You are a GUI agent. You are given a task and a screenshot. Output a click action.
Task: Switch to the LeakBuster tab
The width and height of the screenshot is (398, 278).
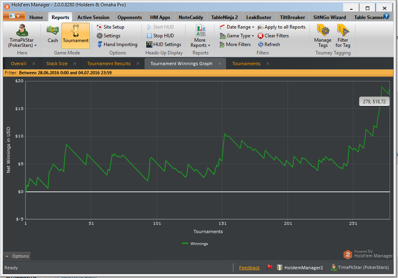click(x=259, y=17)
